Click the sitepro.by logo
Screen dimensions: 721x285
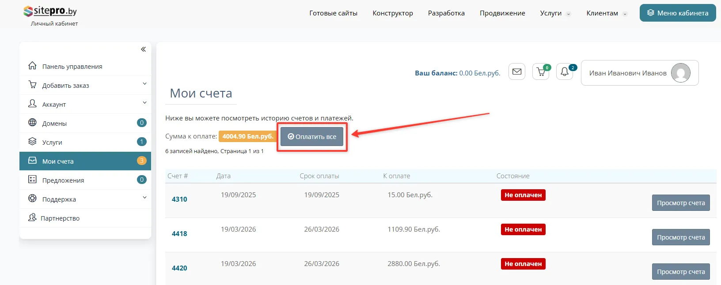click(x=50, y=11)
